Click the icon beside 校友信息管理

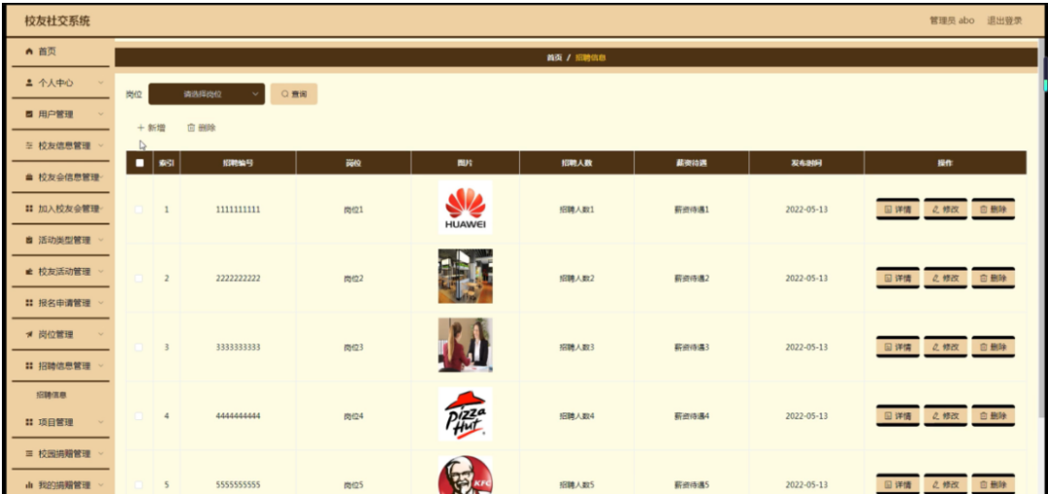[29, 146]
